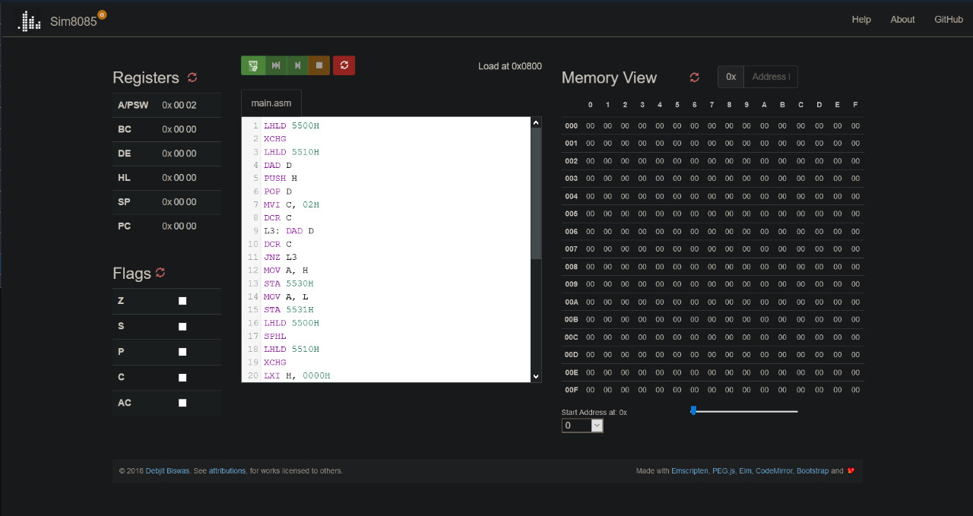The height and width of the screenshot is (516, 973).
Task: Click the Sim8085 logo icon
Action: pos(30,21)
